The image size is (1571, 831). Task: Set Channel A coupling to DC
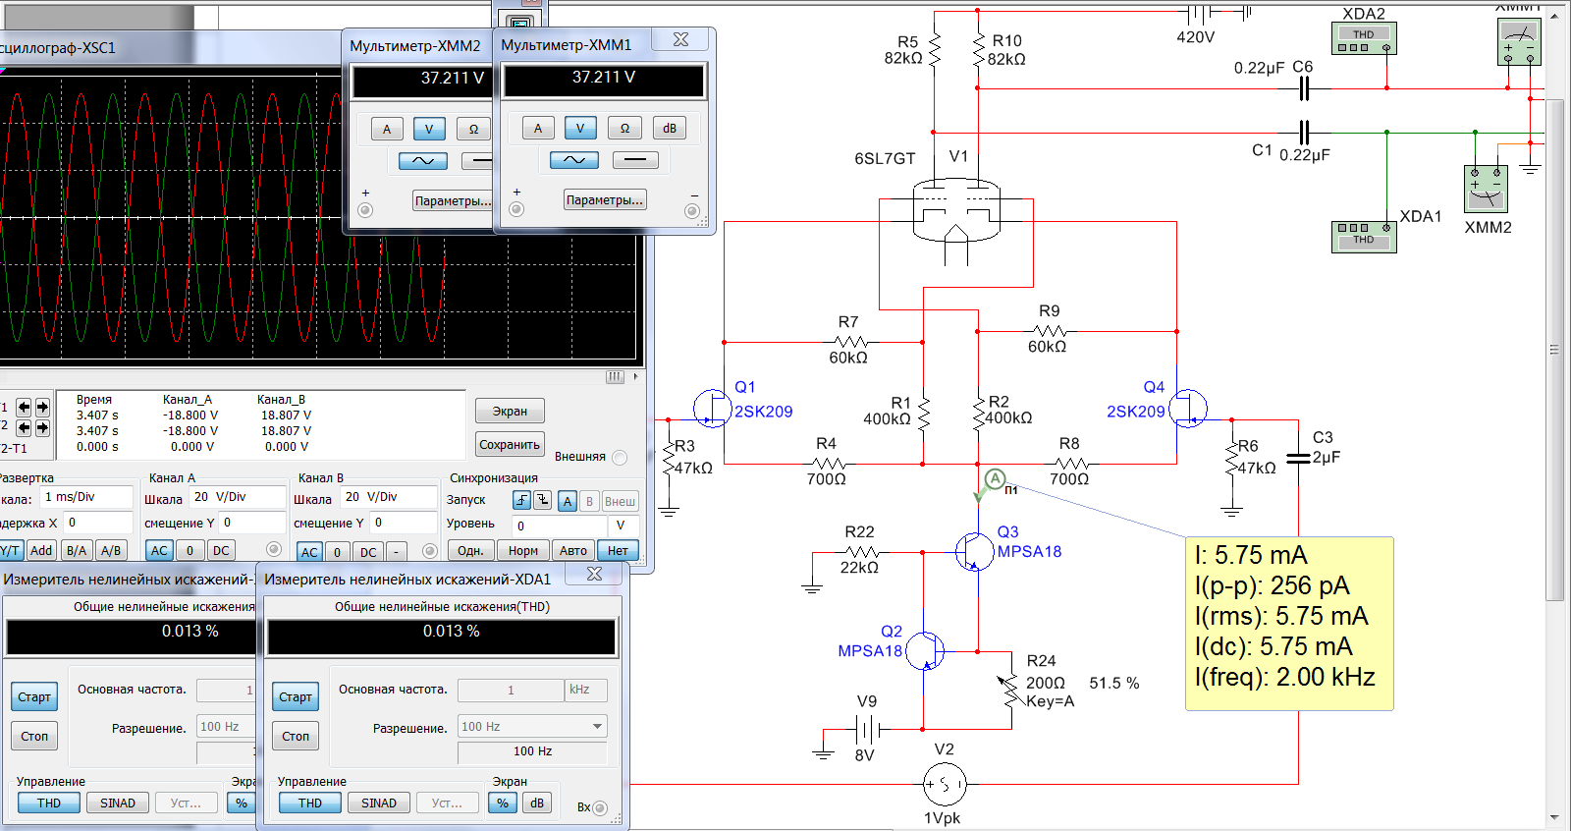(x=222, y=551)
